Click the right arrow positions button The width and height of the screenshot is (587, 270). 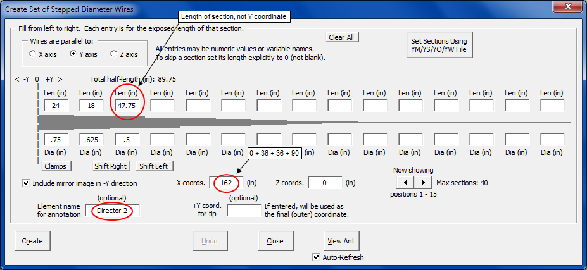tap(422, 183)
